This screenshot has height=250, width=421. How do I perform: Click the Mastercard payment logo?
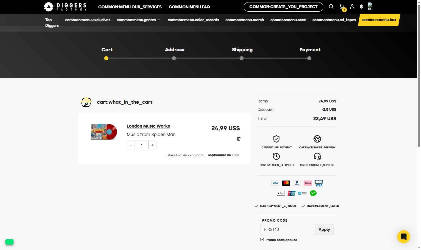(286, 183)
